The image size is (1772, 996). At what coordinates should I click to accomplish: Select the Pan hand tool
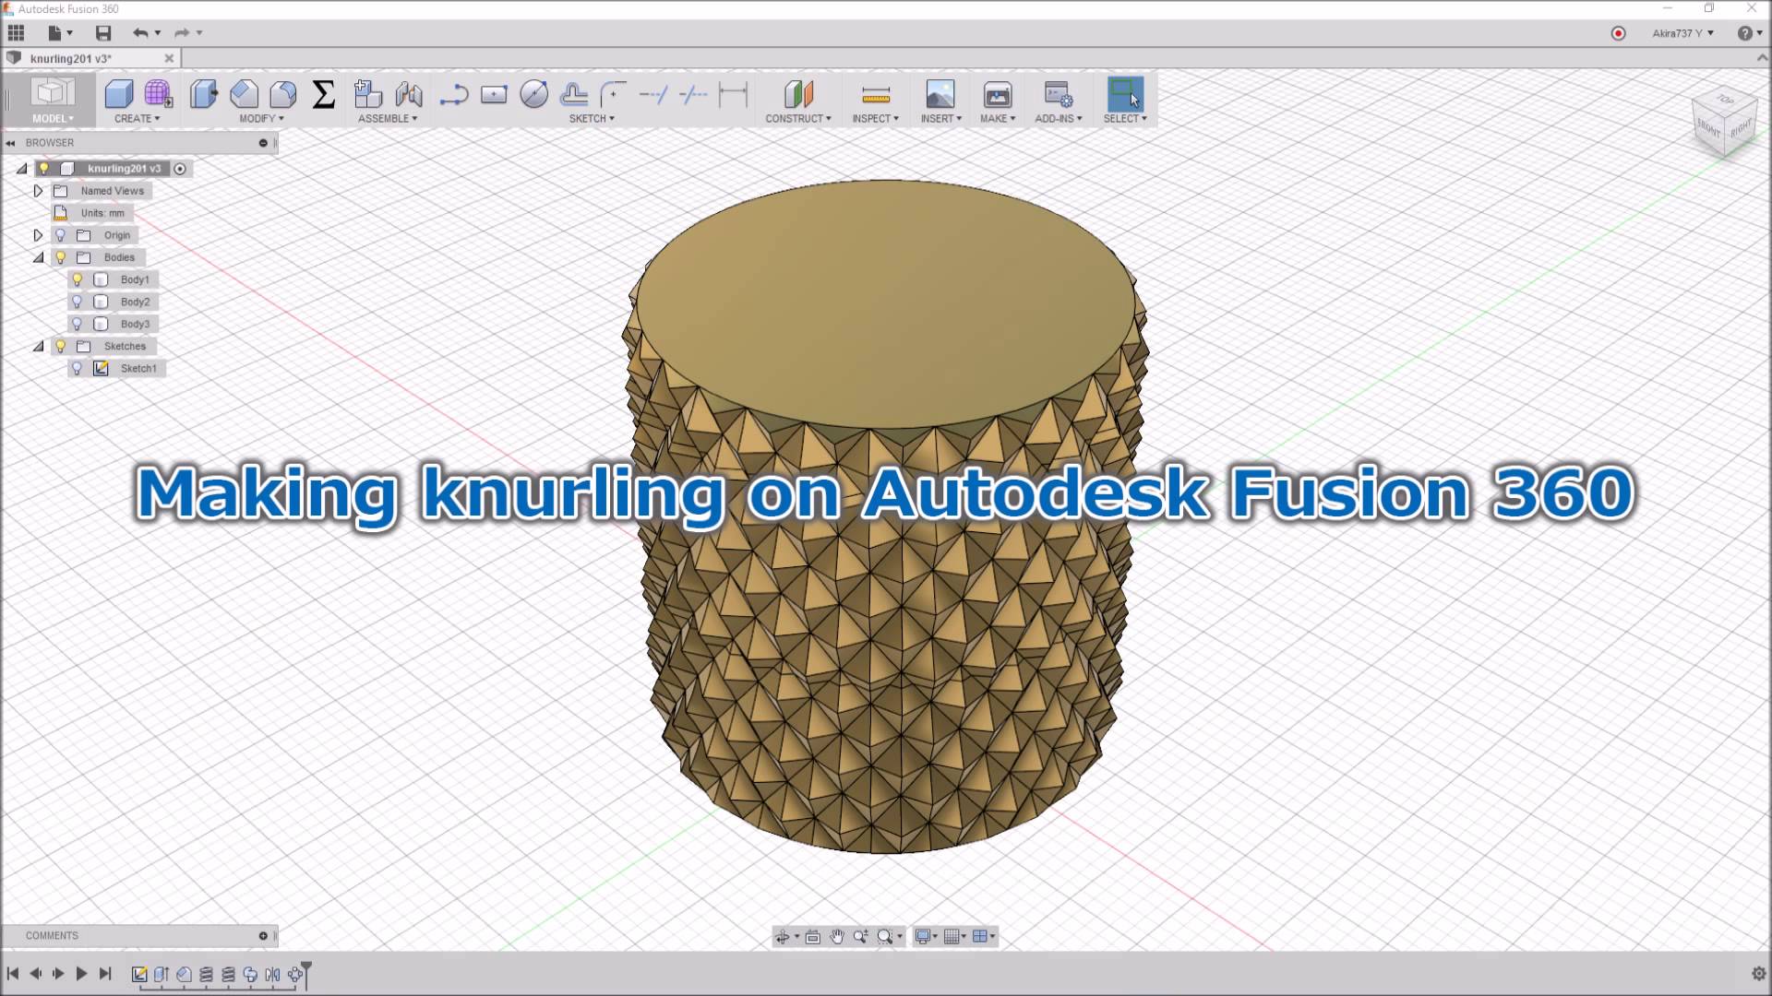836,937
